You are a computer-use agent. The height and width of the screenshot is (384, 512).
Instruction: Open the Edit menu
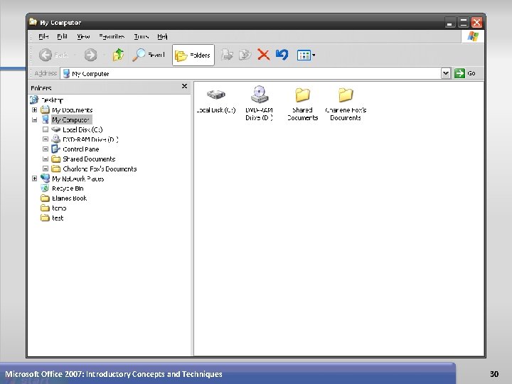click(62, 36)
